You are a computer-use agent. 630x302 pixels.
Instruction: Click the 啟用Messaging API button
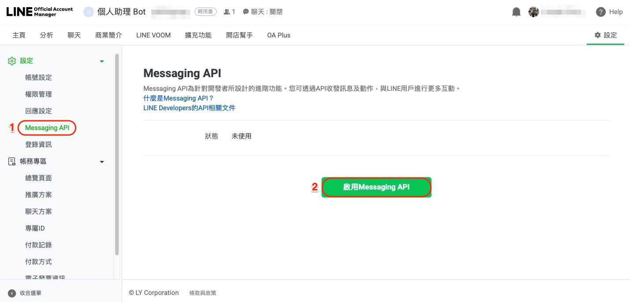point(376,187)
